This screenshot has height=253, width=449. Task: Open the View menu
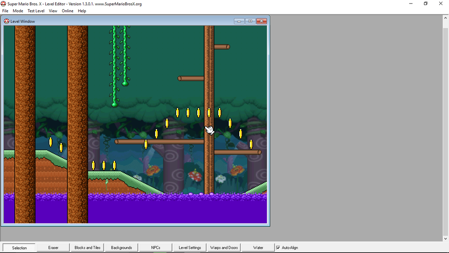53,11
